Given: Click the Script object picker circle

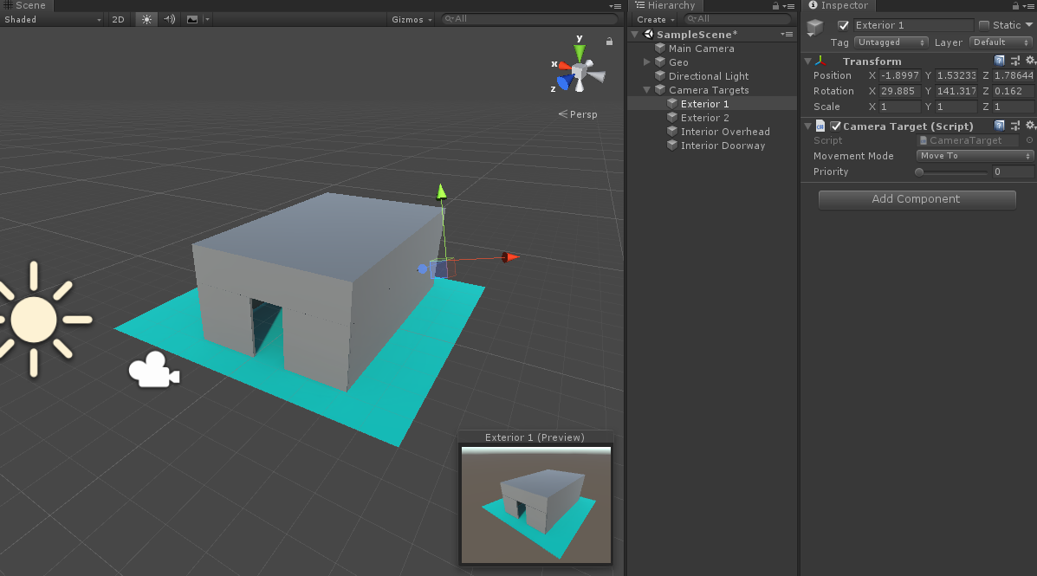Looking at the screenshot, I should [1030, 140].
